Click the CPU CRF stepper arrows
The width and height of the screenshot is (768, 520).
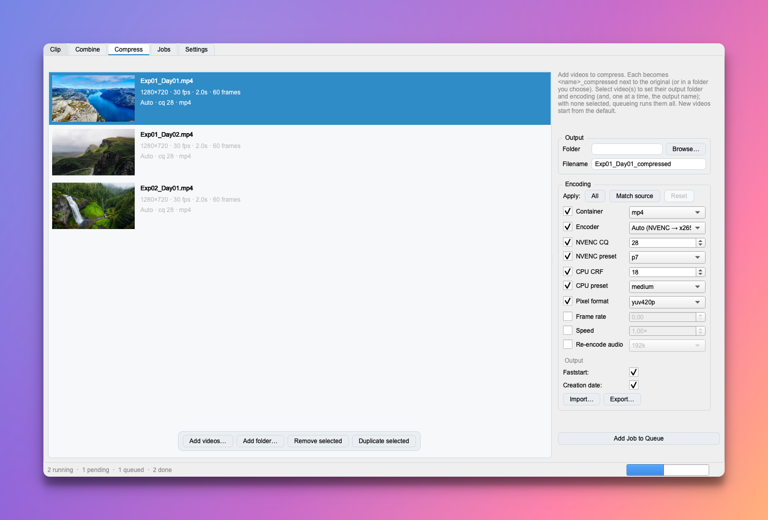tap(700, 272)
